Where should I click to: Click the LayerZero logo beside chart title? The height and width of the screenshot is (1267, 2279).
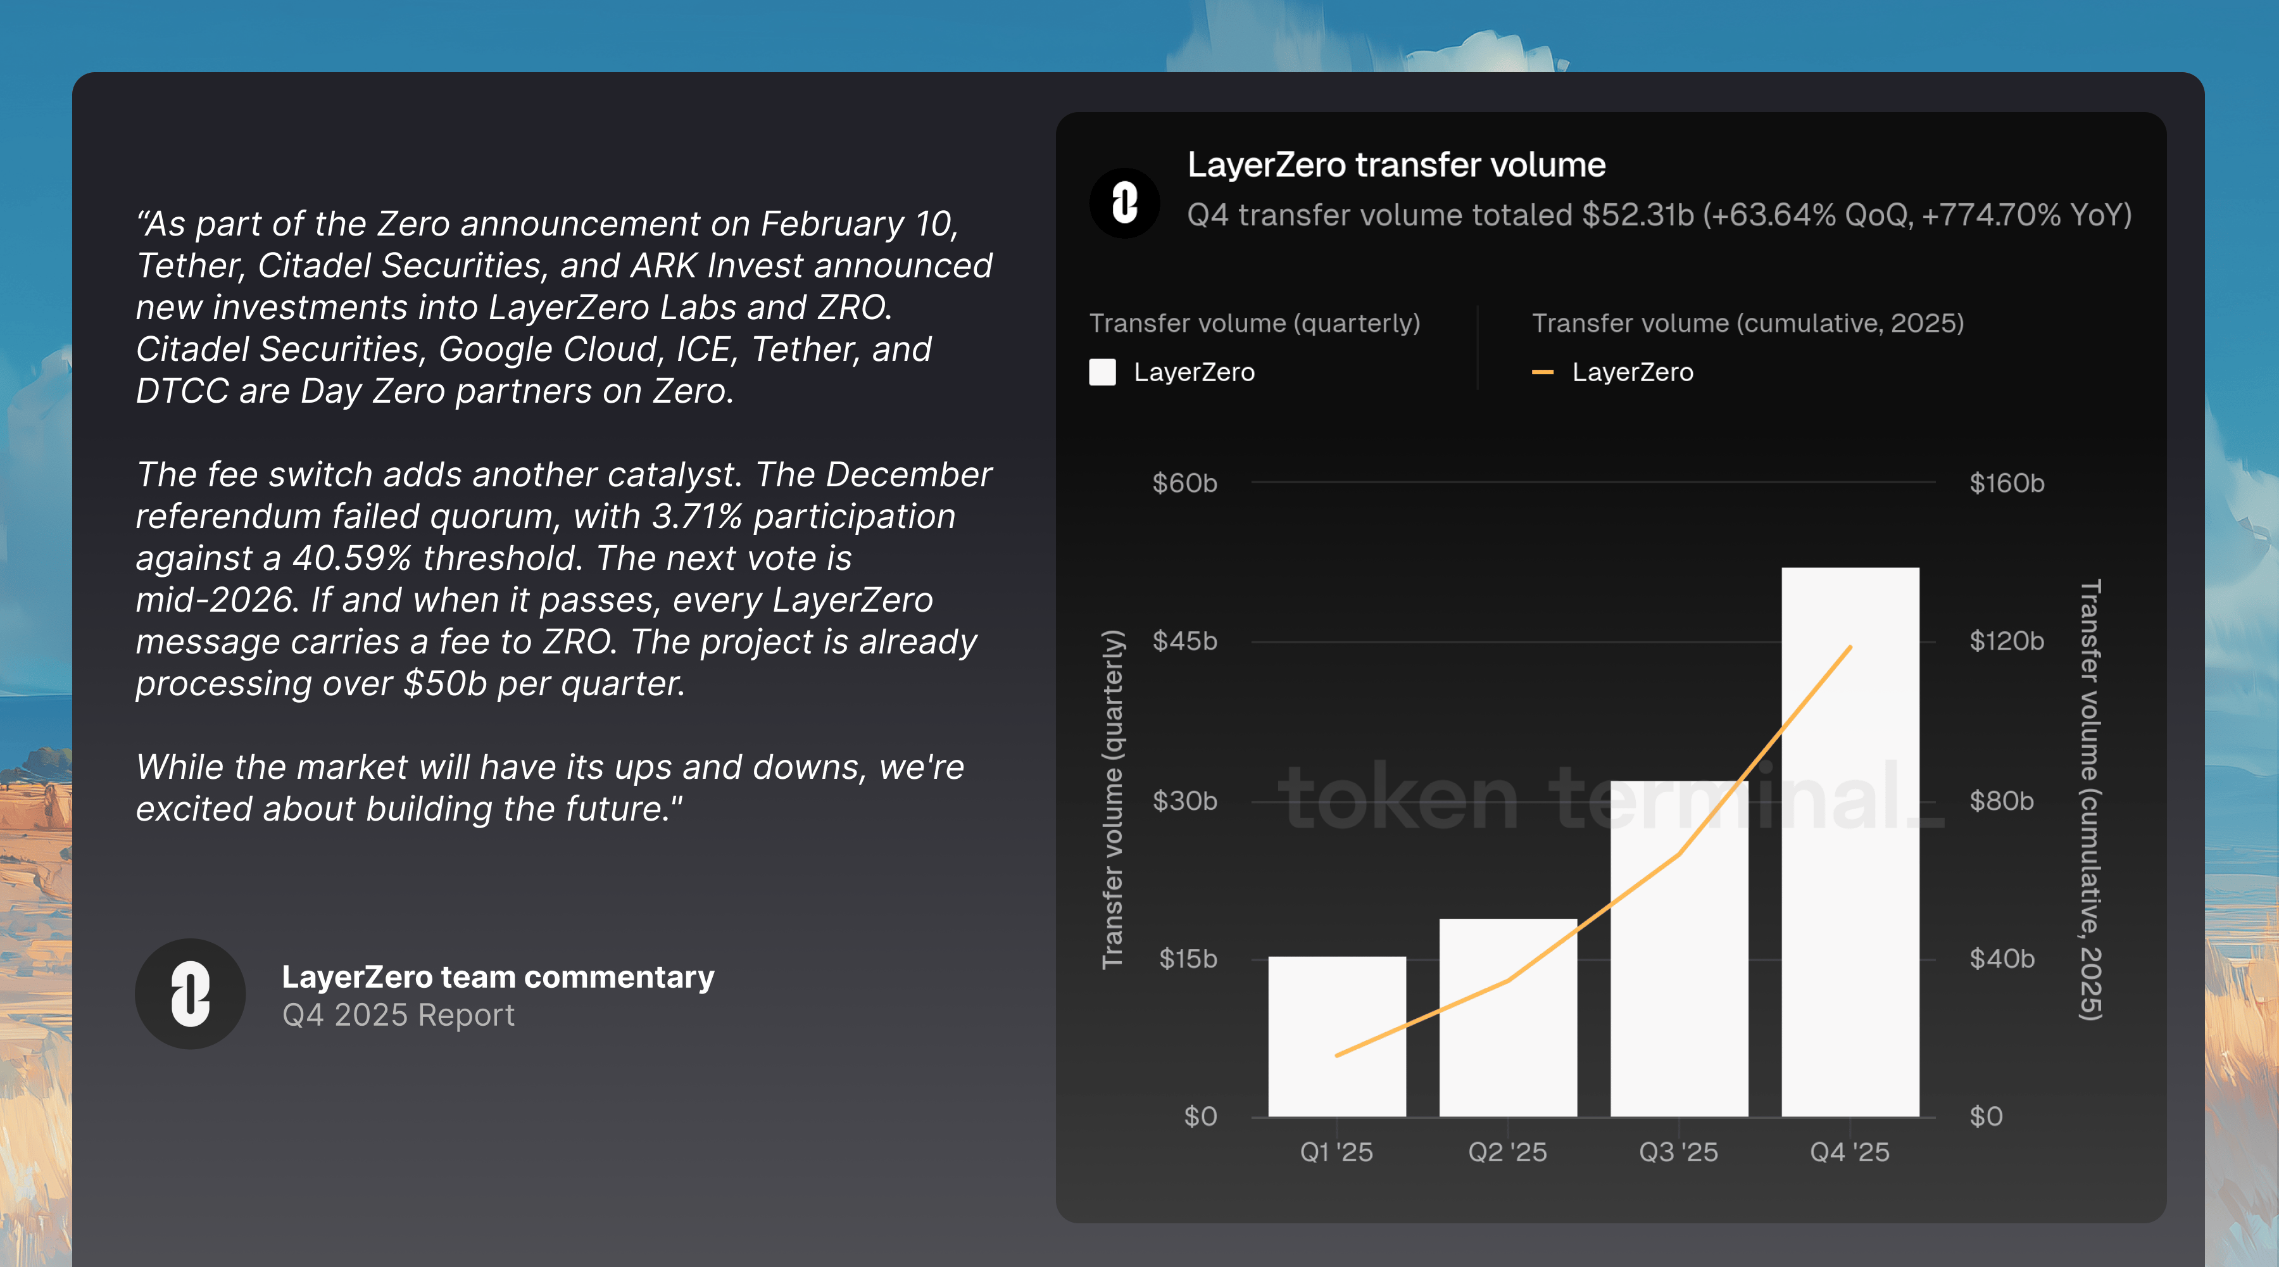[x=1124, y=203]
